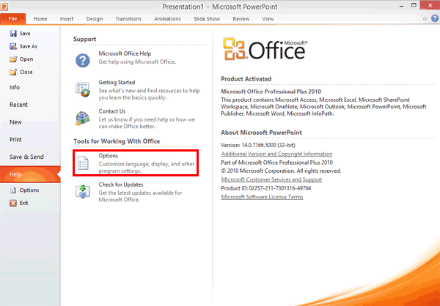This screenshot has width=440, height=306.
Task: Click the Save icon in the sidebar
Action: [x=13, y=34]
